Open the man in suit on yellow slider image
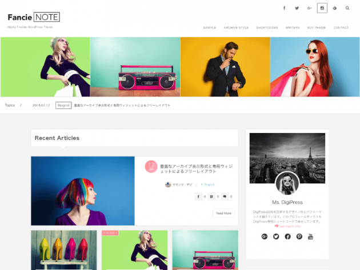 click(225, 67)
